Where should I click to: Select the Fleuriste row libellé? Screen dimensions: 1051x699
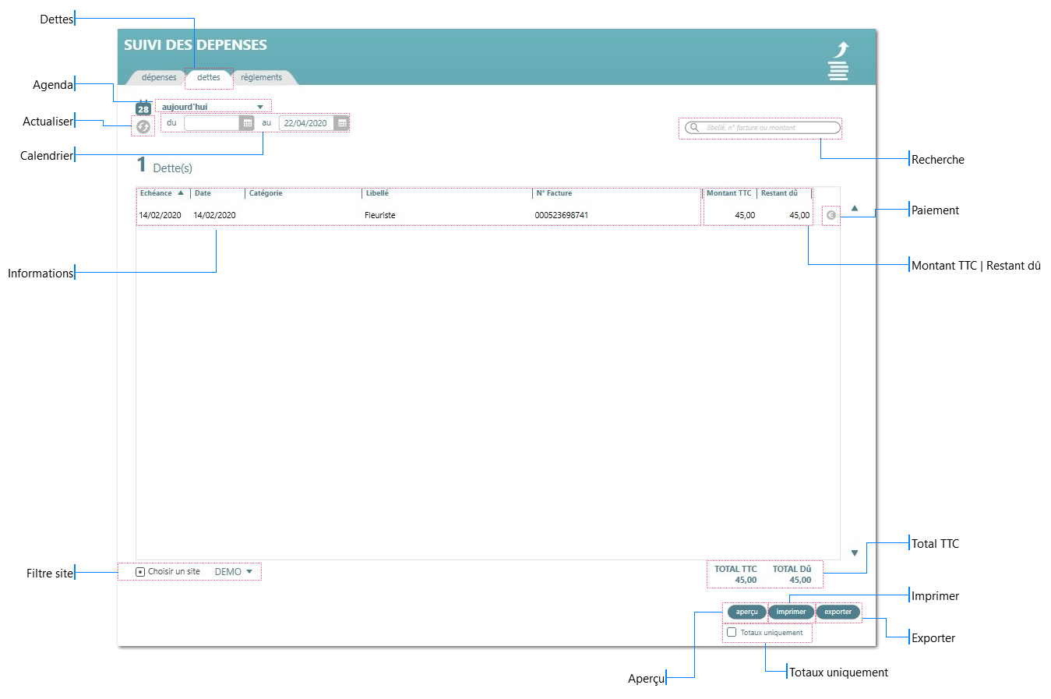[x=380, y=215]
